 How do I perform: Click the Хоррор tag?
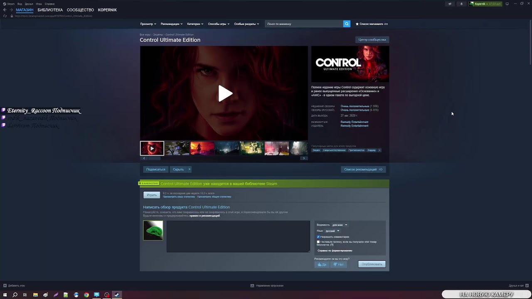pyautogui.click(x=372, y=150)
